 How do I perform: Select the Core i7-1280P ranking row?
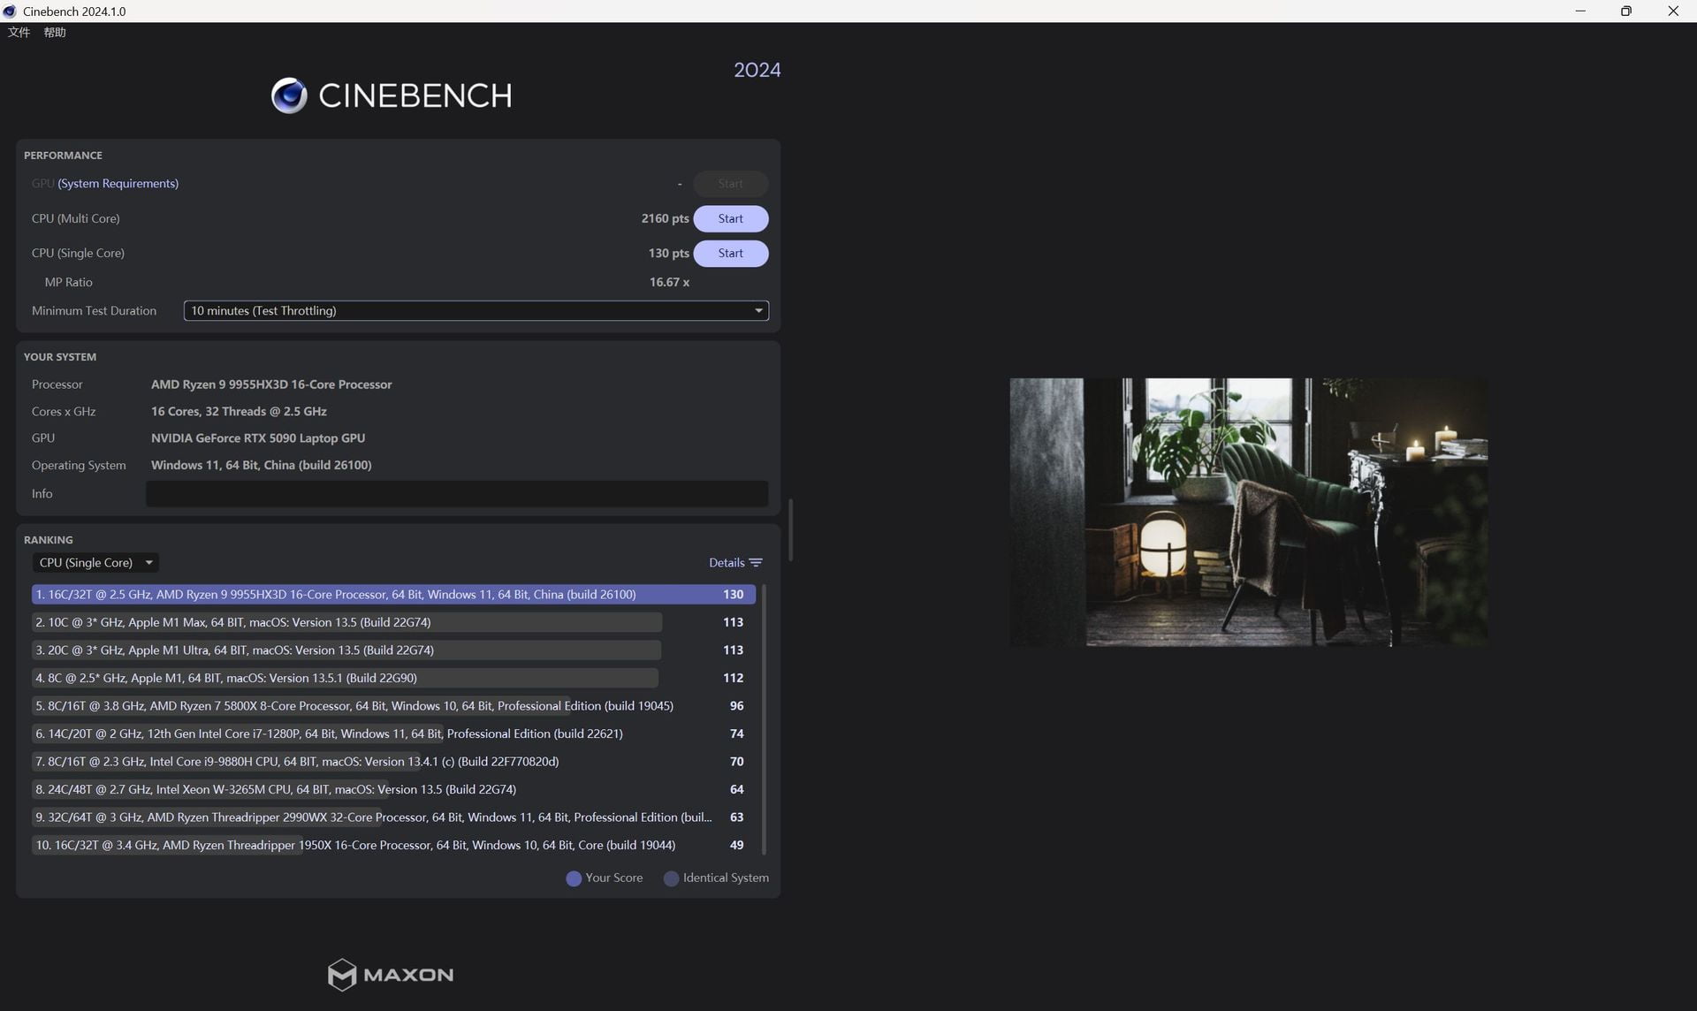tap(393, 734)
